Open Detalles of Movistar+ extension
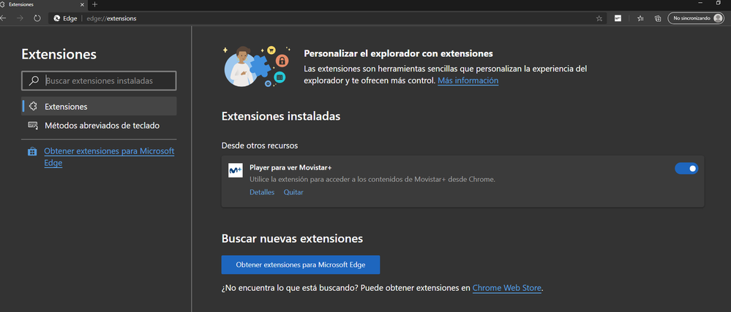Screen dimensions: 731x312 click(x=262, y=192)
